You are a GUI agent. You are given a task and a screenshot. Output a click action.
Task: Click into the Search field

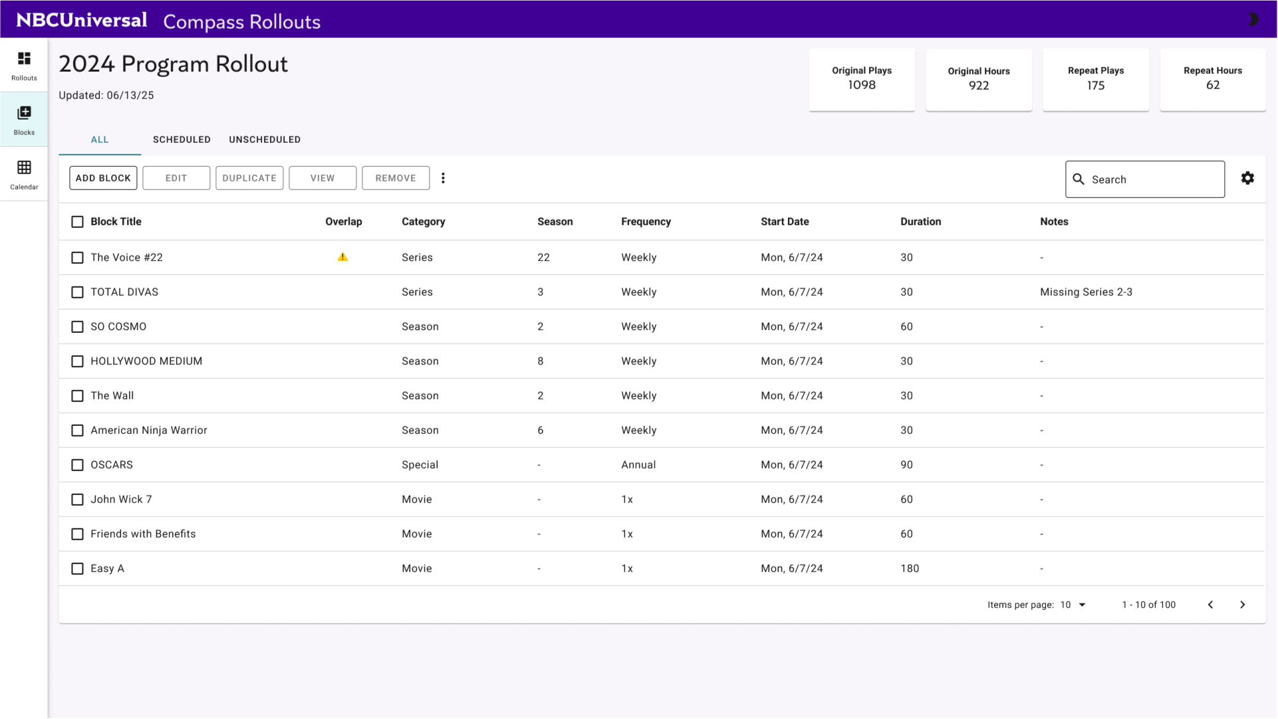[x=1154, y=179]
